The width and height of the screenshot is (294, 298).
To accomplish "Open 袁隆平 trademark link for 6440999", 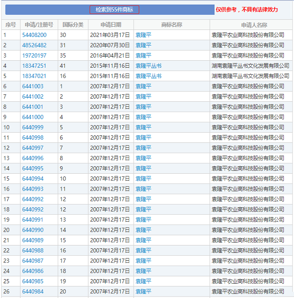I will [143, 127].
